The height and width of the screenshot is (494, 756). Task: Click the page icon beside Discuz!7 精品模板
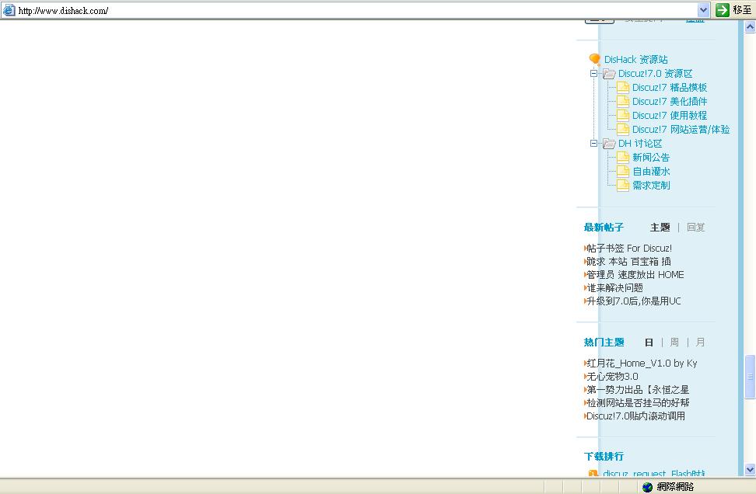(x=623, y=88)
